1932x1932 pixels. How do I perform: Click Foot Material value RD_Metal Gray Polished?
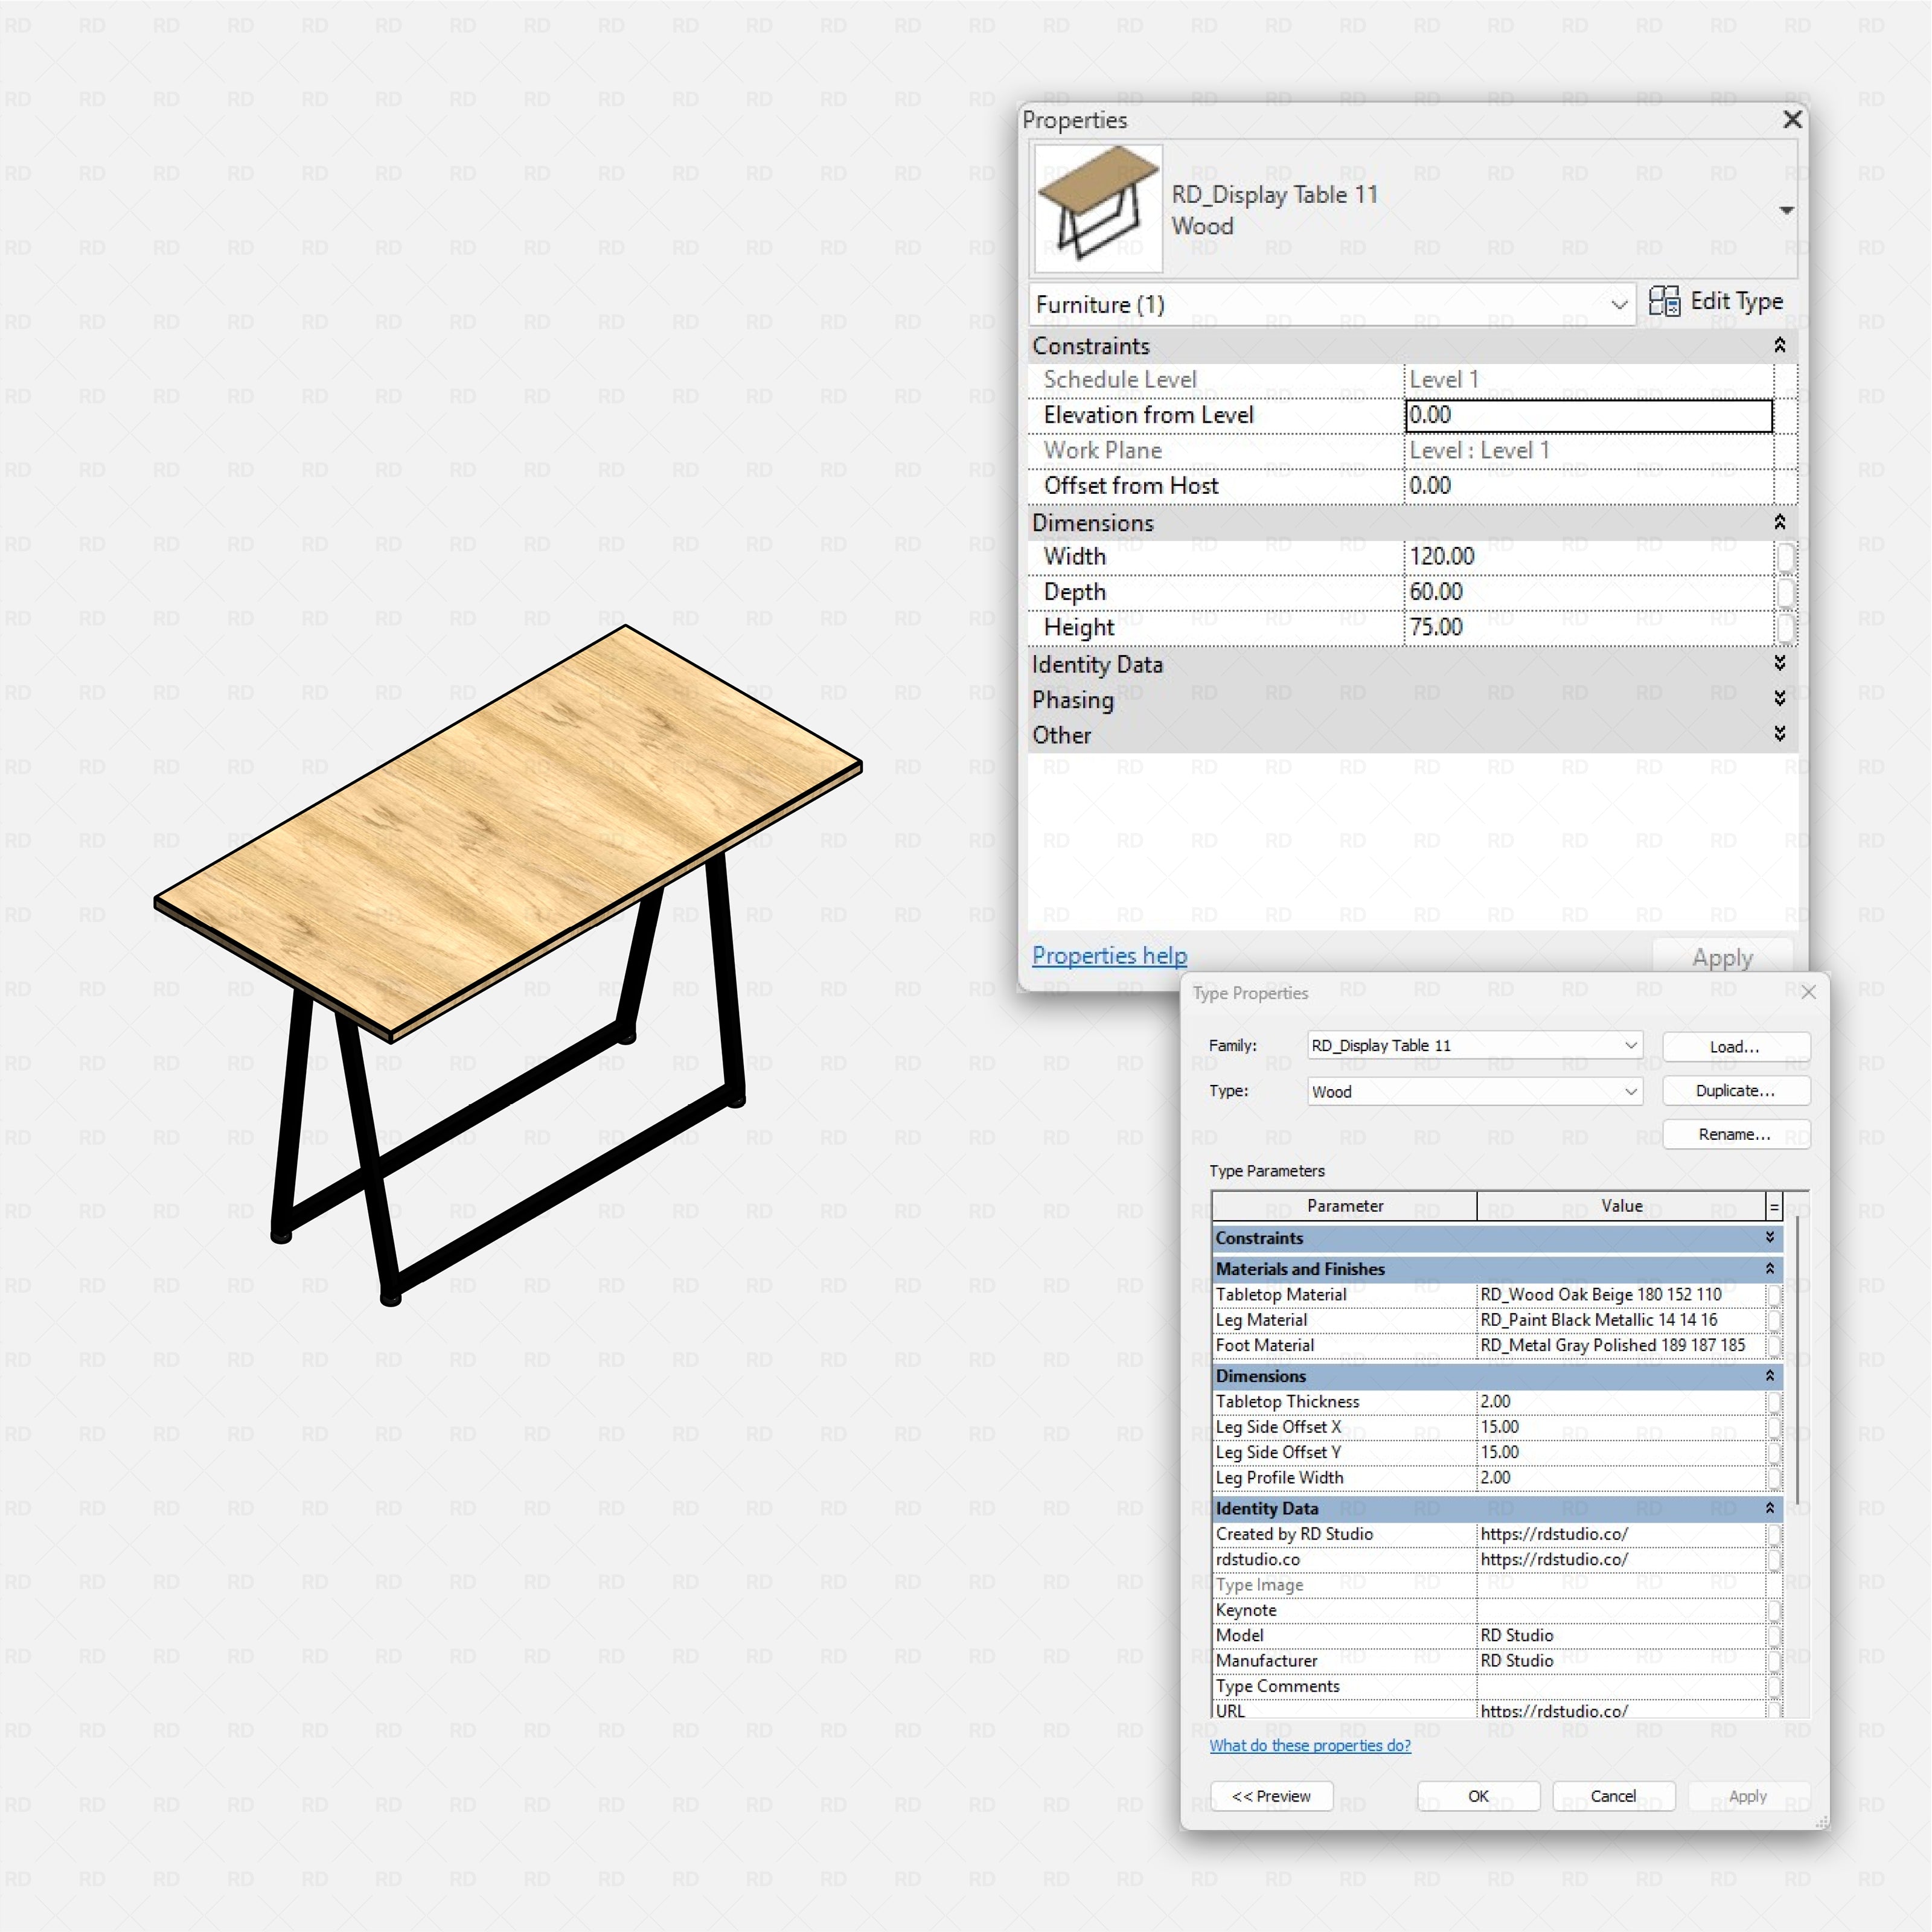click(x=1621, y=1345)
